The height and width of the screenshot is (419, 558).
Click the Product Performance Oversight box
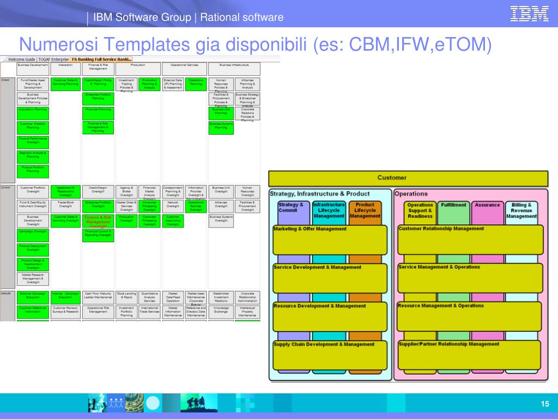click(33, 142)
